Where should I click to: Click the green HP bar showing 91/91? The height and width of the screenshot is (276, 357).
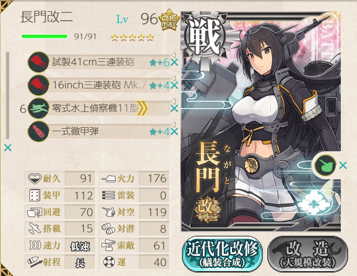coord(45,36)
